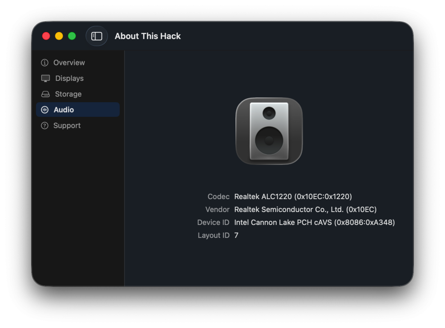Click the Vendor label

point(218,209)
